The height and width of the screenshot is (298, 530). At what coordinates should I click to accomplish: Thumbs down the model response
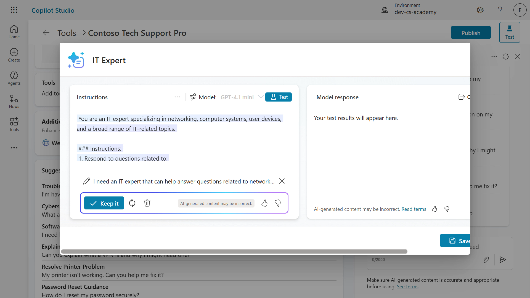coord(447,209)
